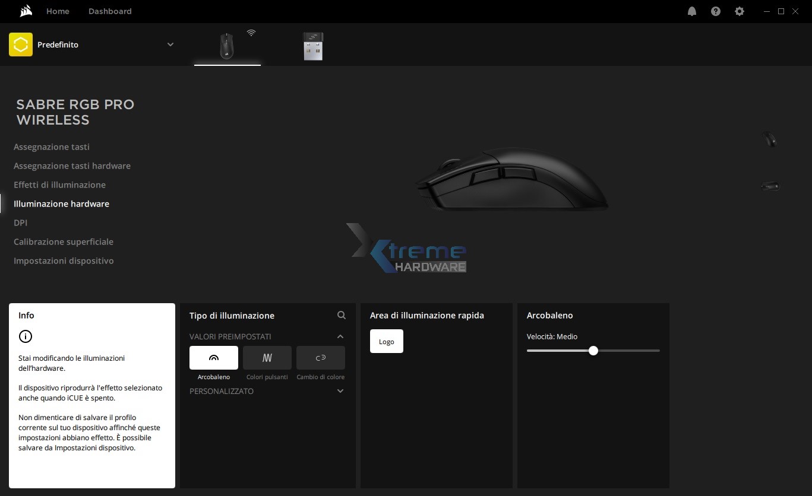
Task: Select the Sabre mouse device thumbnail
Action: [227, 46]
